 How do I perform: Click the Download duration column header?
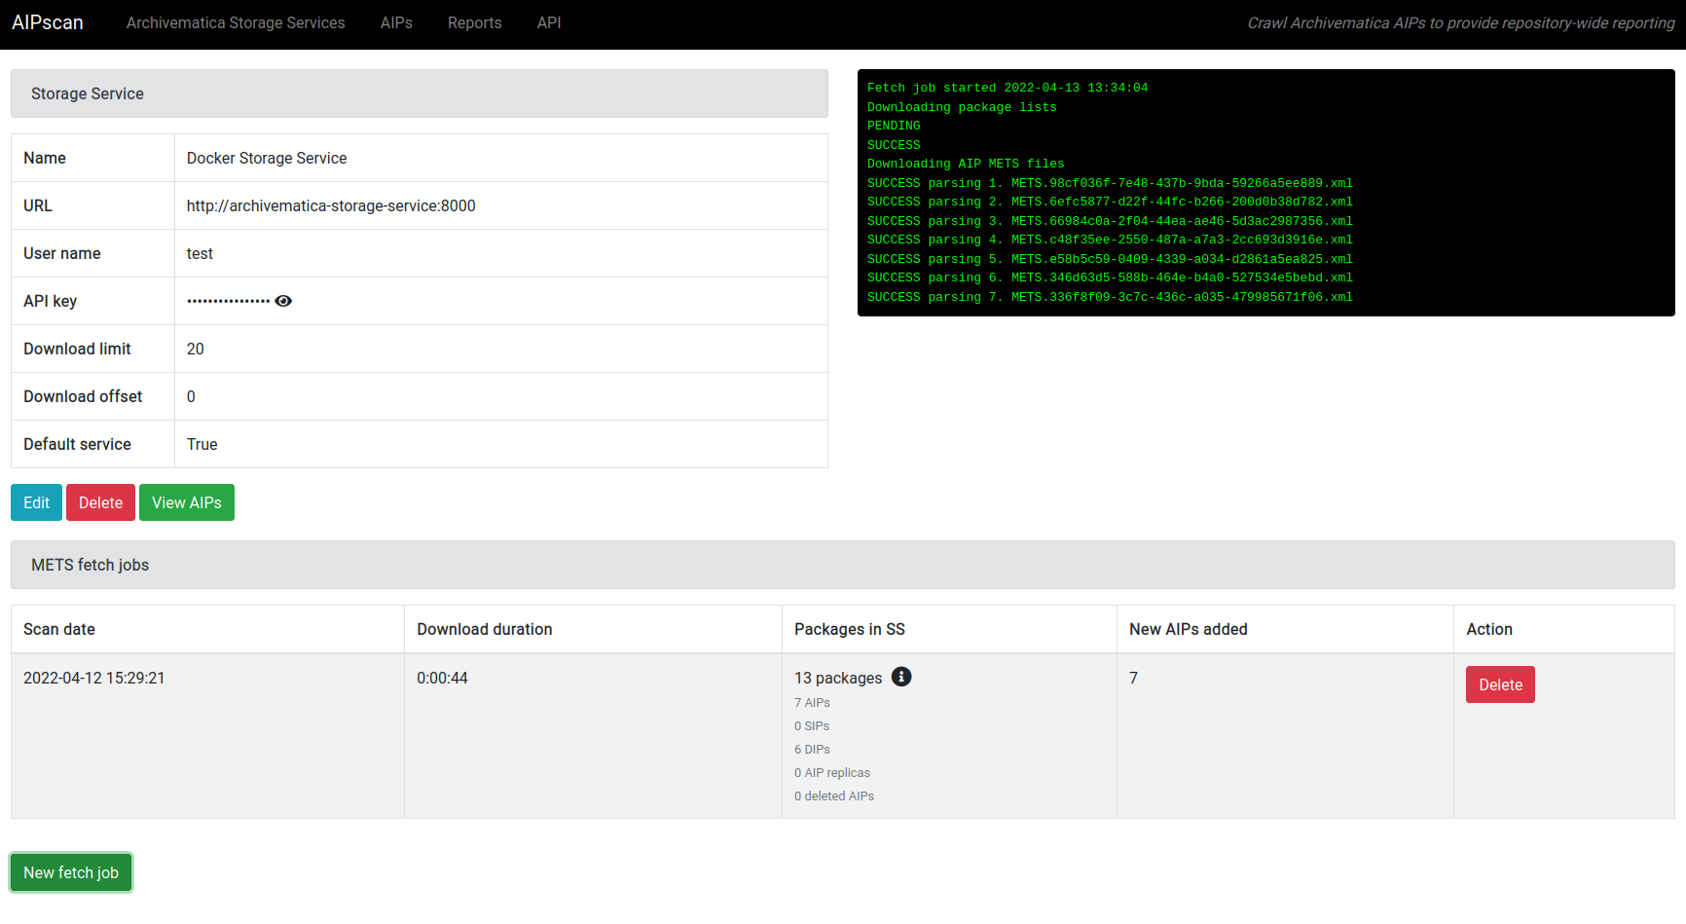click(x=485, y=629)
